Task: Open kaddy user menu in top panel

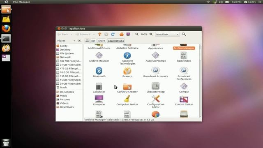Action: [x=250, y=2]
